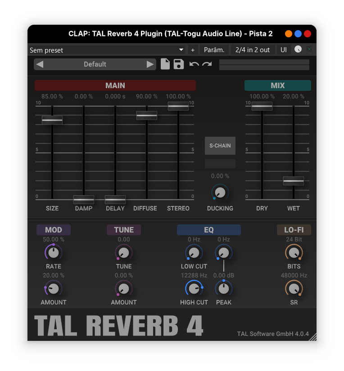344x371 pixels.
Task: Click the small wet/dry knob in host bar
Action: pos(298,49)
